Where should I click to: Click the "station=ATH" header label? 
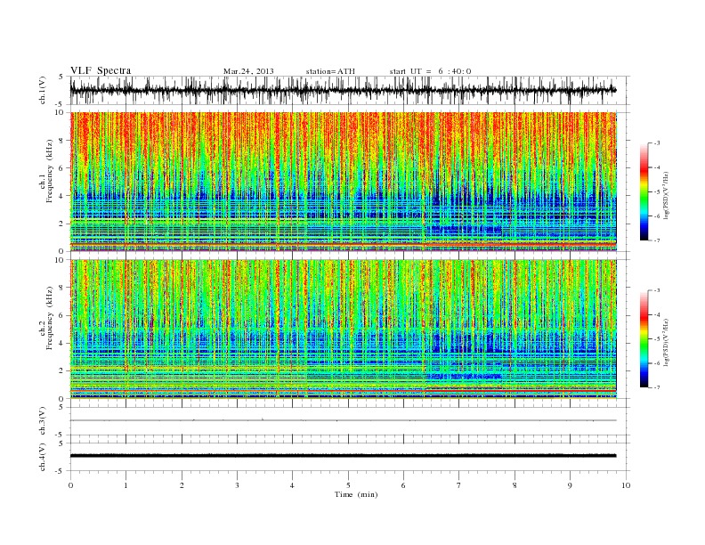tap(330, 71)
